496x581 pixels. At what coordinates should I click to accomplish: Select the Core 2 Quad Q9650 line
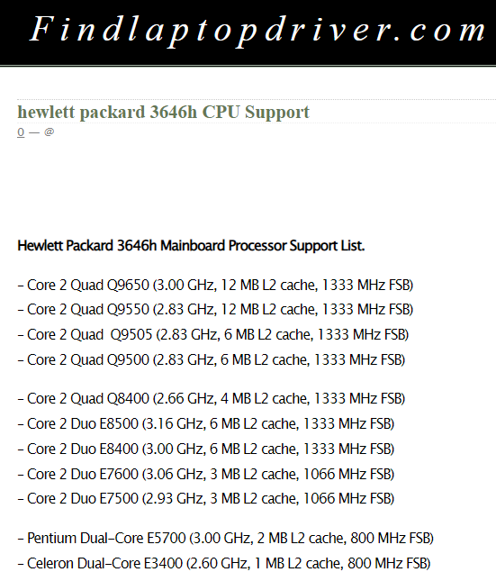coord(215,285)
